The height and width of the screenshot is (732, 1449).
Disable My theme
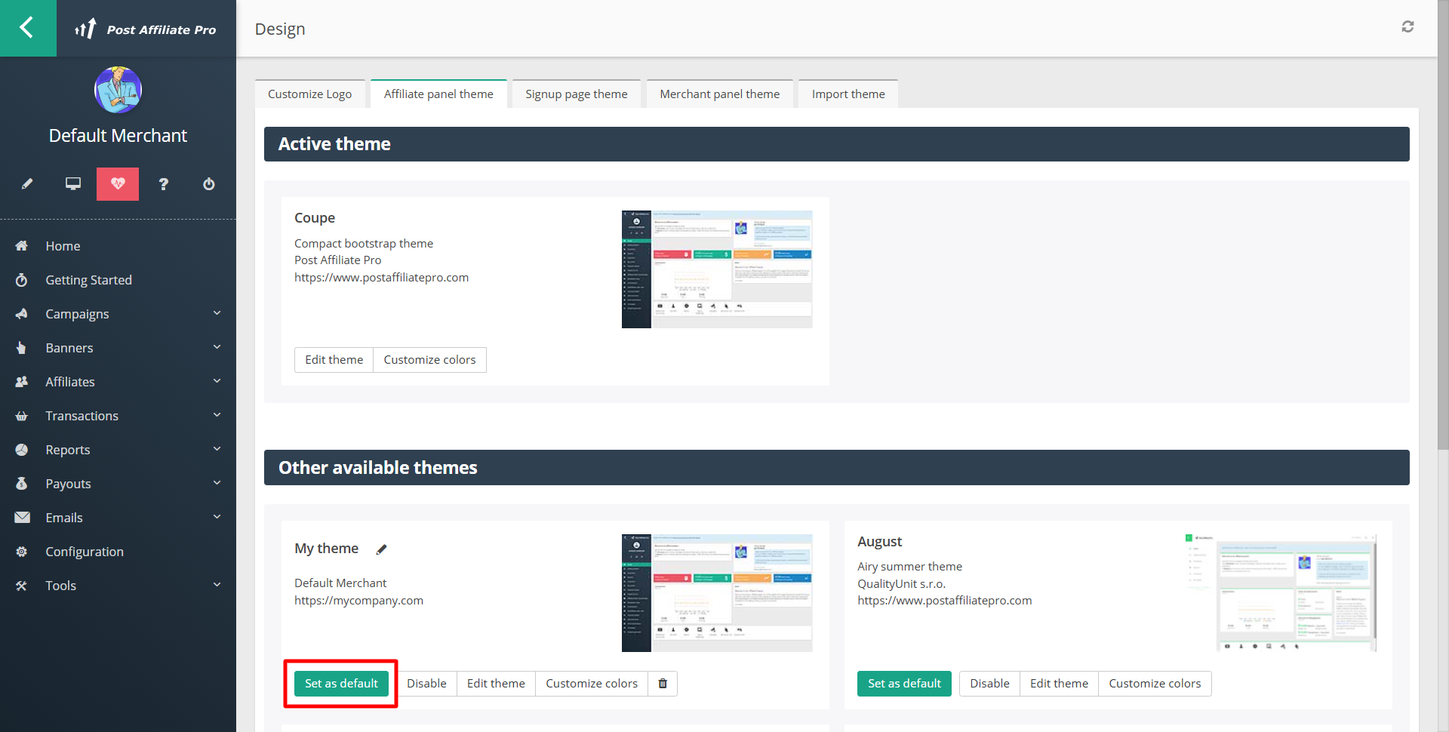coord(427,684)
